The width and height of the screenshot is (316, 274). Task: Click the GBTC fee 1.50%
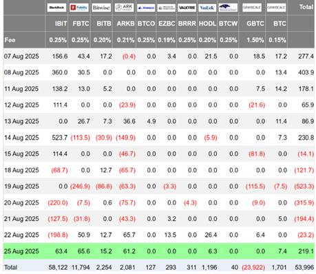pyautogui.click(x=255, y=40)
